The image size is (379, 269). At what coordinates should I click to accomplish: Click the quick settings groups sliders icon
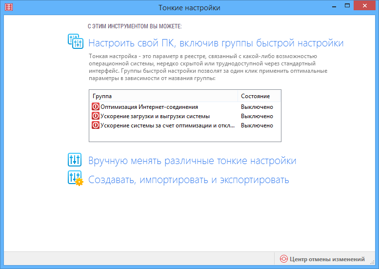pyautogui.click(x=76, y=41)
